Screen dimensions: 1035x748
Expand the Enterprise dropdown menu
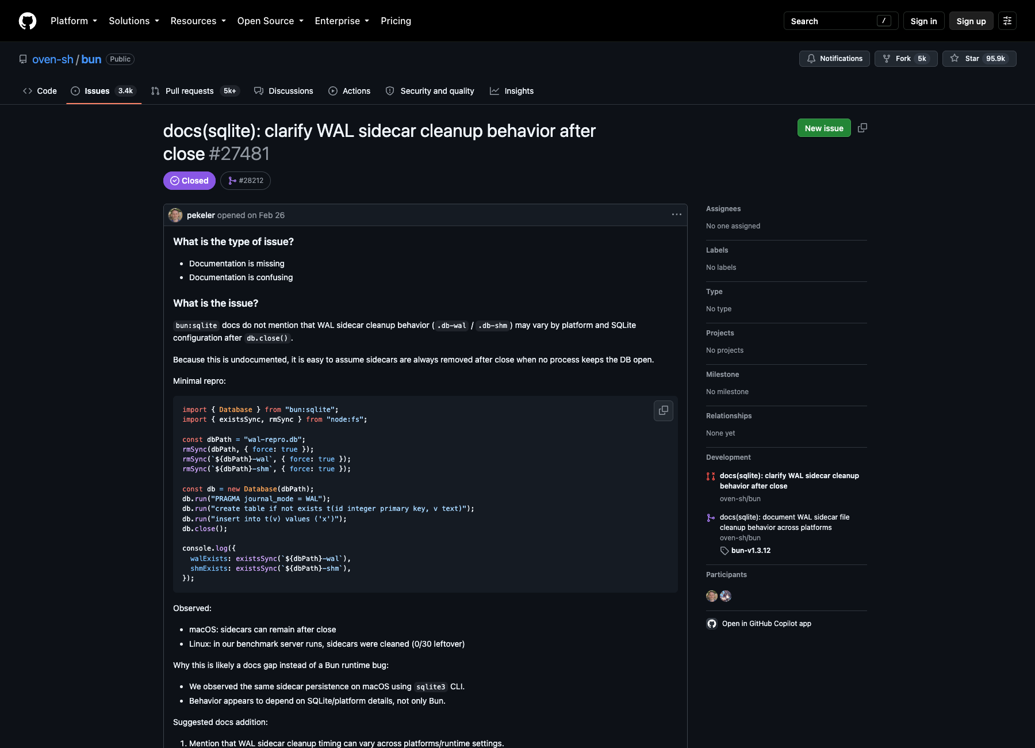(342, 21)
